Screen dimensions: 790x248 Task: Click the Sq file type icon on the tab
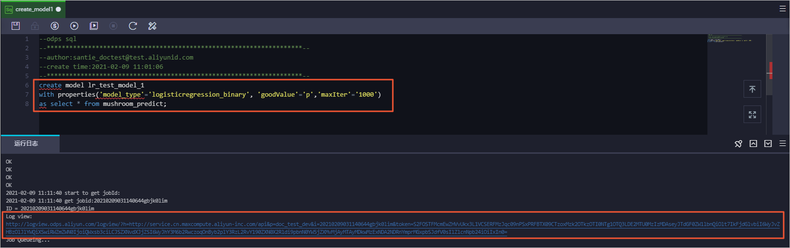pos(9,9)
